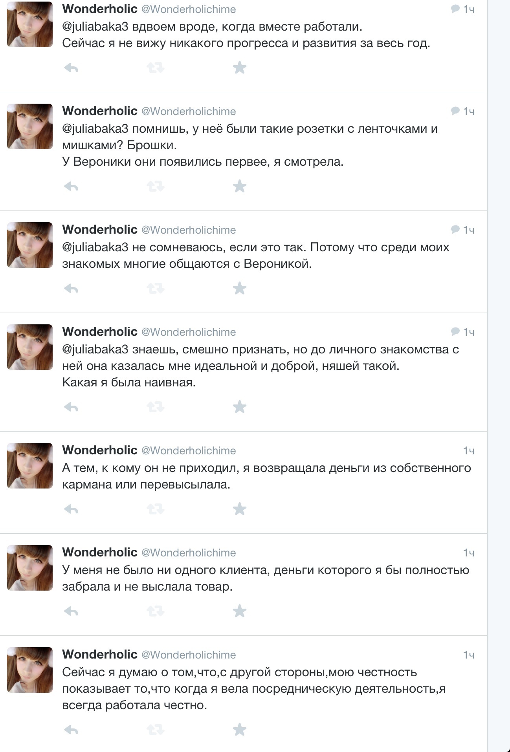Click @Wonderholichime handle on the last tweet
510x752 pixels.
tap(189, 655)
